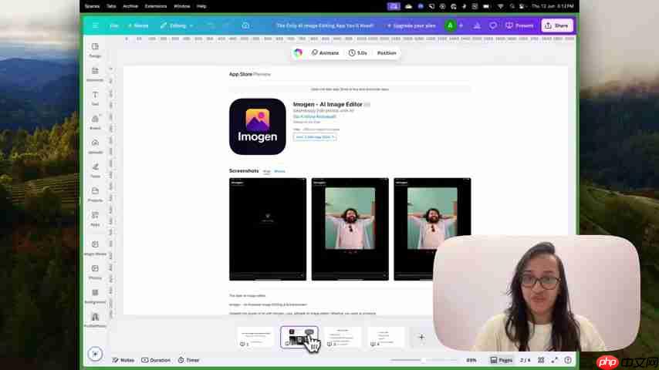This screenshot has height=370, width=659.
Task: Open the Design panel in sidebar
Action: point(95,50)
